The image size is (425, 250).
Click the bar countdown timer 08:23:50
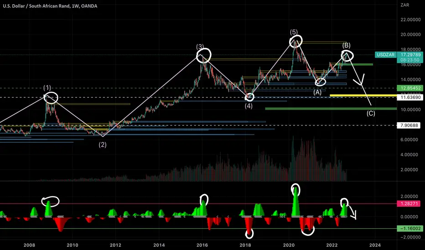[x=410, y=60]
